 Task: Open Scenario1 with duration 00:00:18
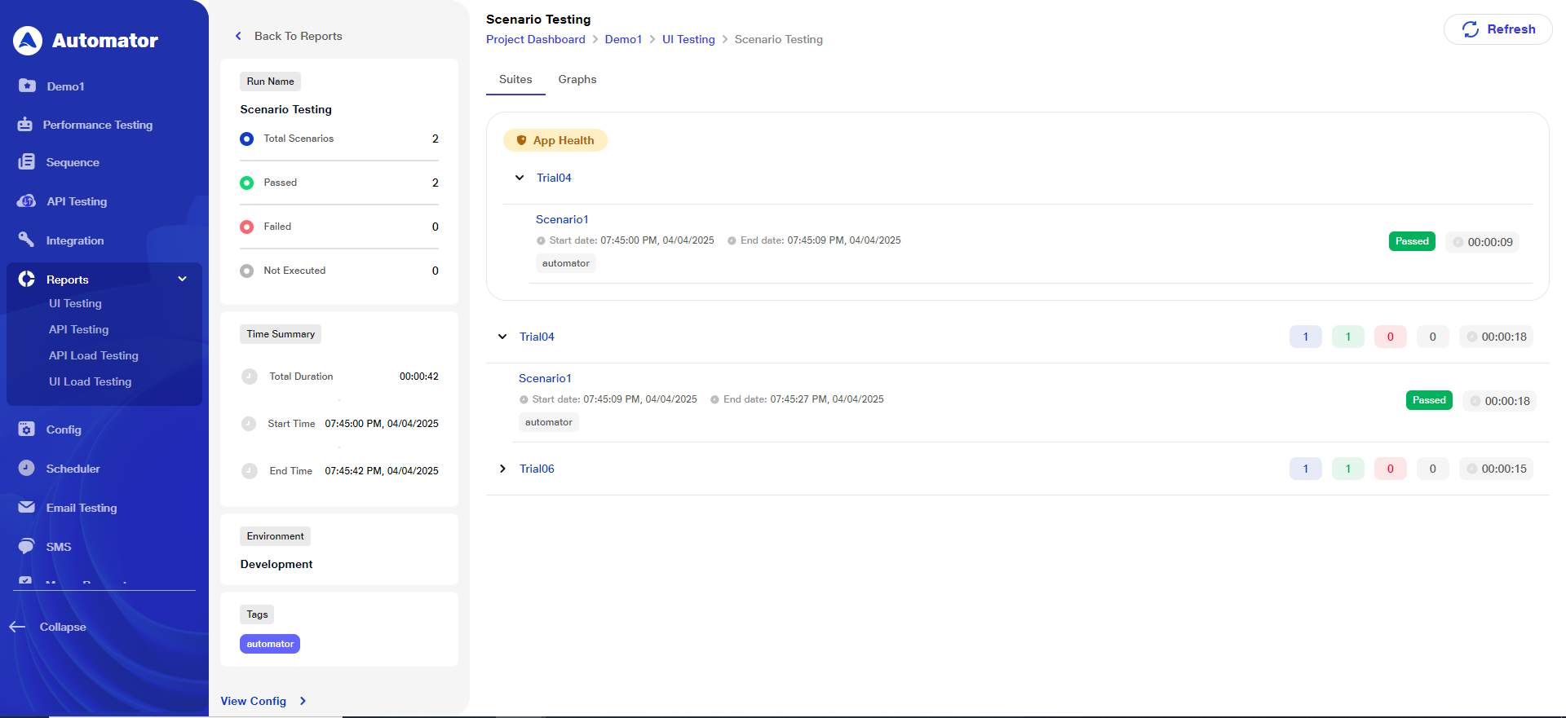(545, 378)
